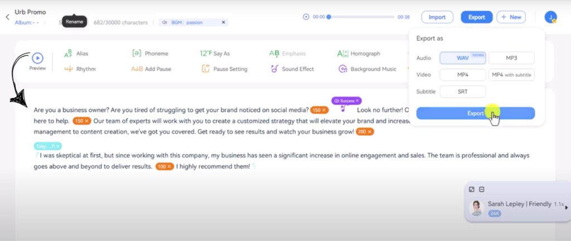Viewport: 571px width, 241px height.
Task: Select the Rhythm tool icon
Action: [x=68, y=69]
